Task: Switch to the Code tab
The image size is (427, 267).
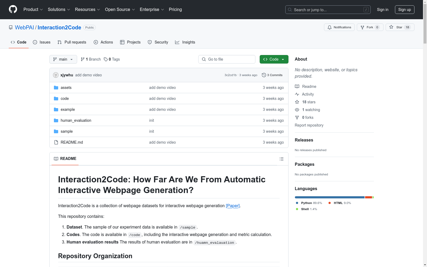Action: [19, 42]
